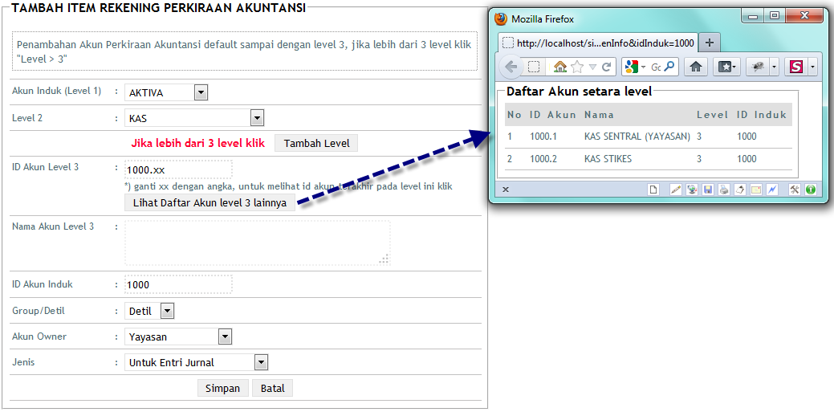Click the globe network icon in the add-on bar
Viewport: 834px width, 412px height.
point(691,189)
